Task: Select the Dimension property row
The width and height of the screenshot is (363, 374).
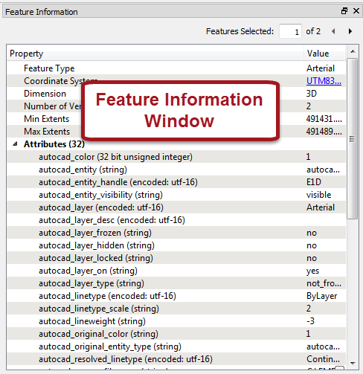Action: click(176, 94)
